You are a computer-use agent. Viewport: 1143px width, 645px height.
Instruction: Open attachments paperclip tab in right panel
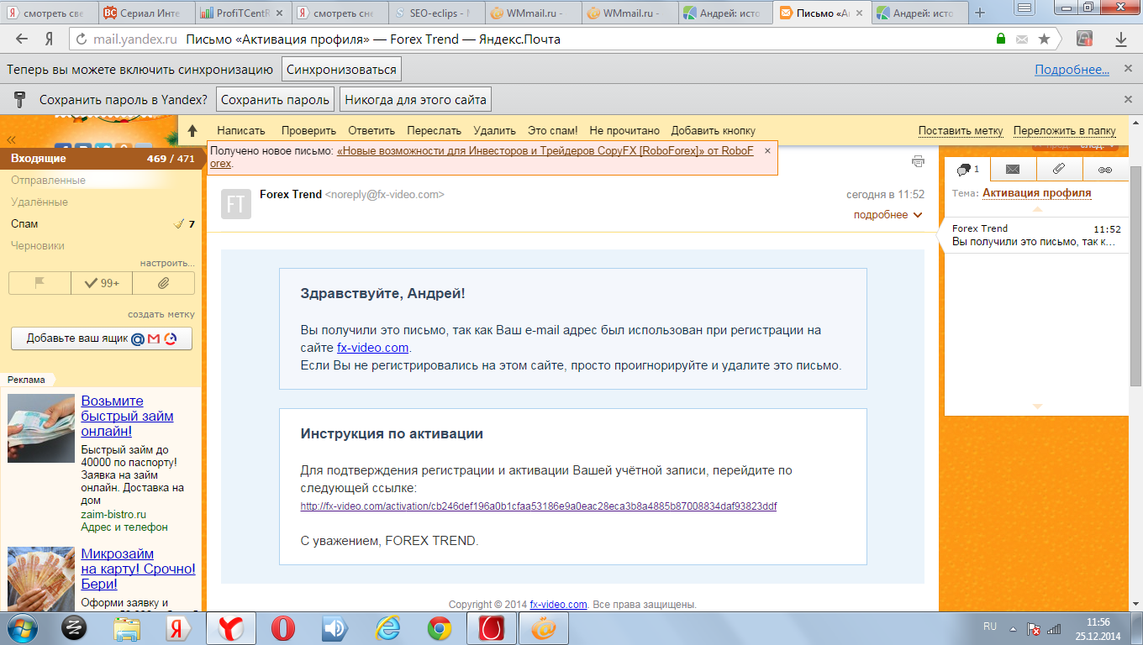click(1059, 169)
